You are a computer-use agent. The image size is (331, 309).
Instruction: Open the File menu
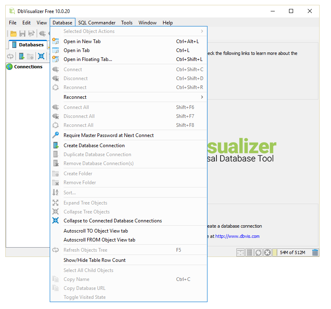[x=13, y=22]
